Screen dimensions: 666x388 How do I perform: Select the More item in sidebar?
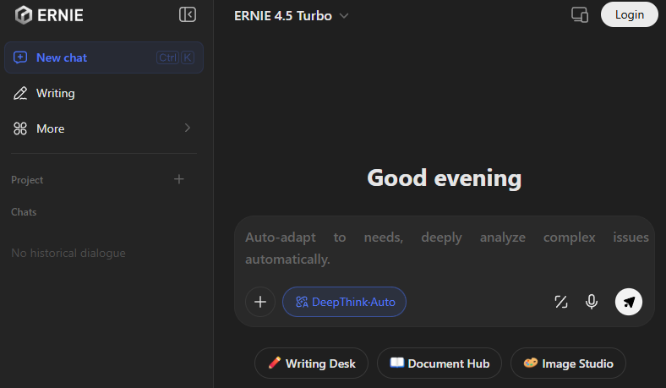pyautogui.click(x=51, y=128)
